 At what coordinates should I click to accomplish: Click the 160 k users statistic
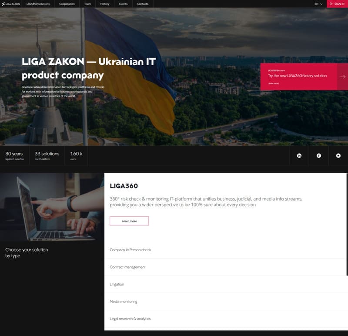76,155
